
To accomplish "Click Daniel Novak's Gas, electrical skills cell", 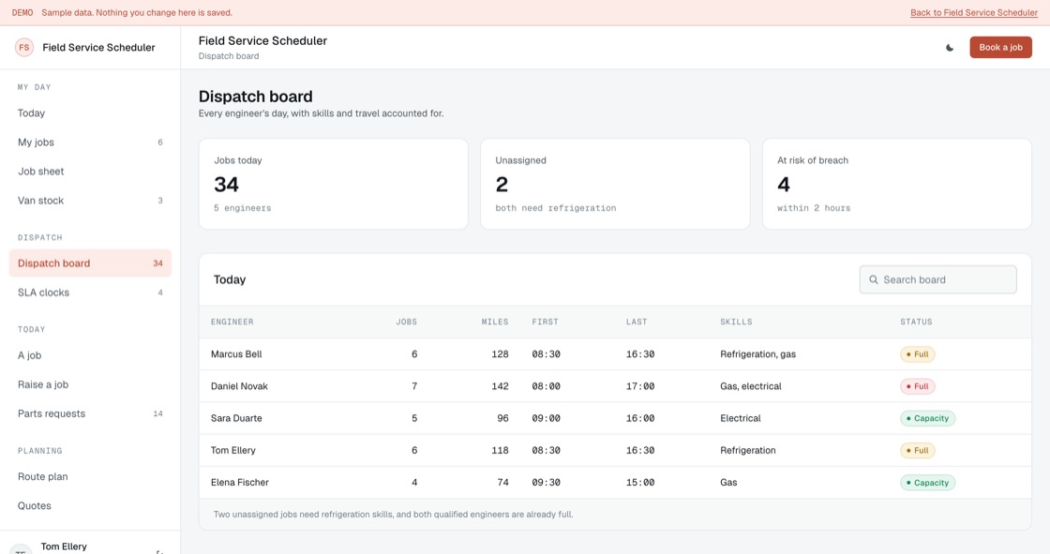I will click(x=751, y=386).
